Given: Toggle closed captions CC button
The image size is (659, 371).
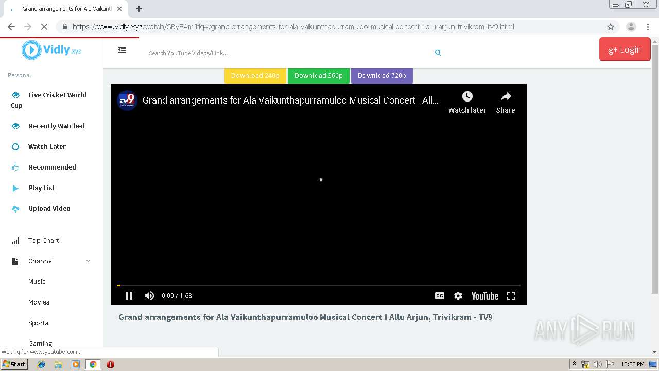Looking at the screenshot, I should [x=440, y=296].
